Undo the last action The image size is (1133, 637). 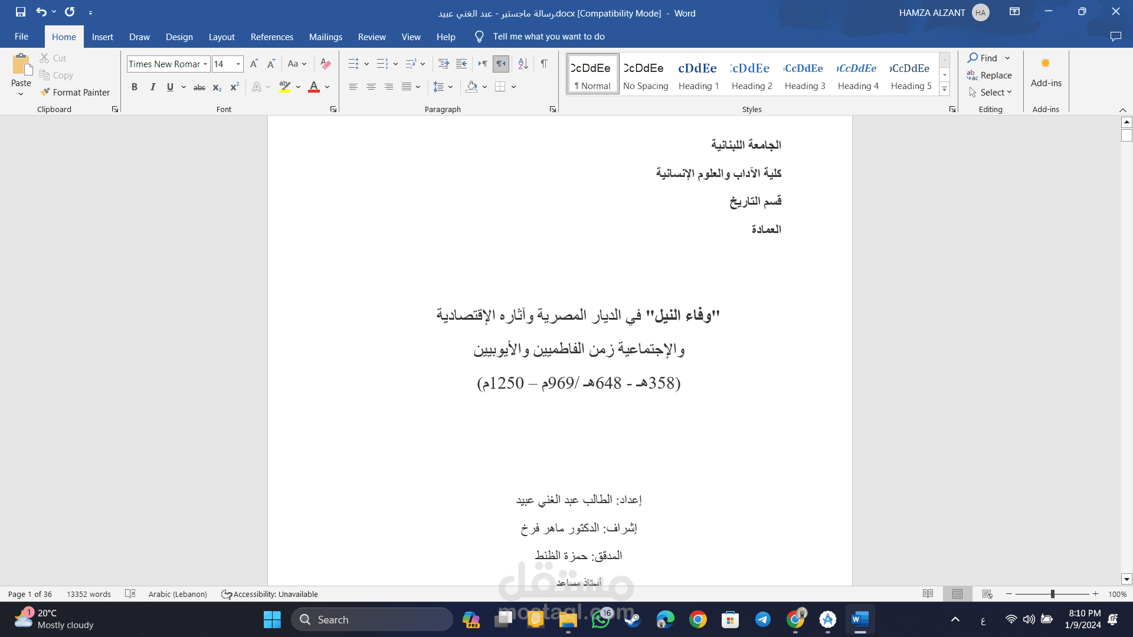coord(41,12)
